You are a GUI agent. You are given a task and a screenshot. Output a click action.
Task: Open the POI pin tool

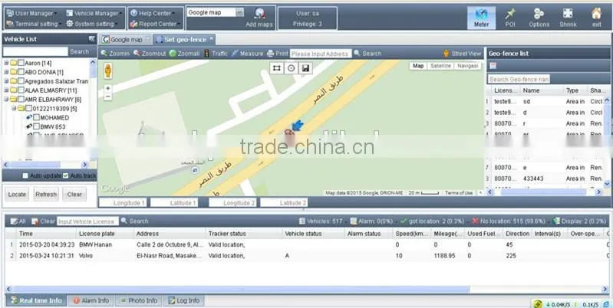509,18
